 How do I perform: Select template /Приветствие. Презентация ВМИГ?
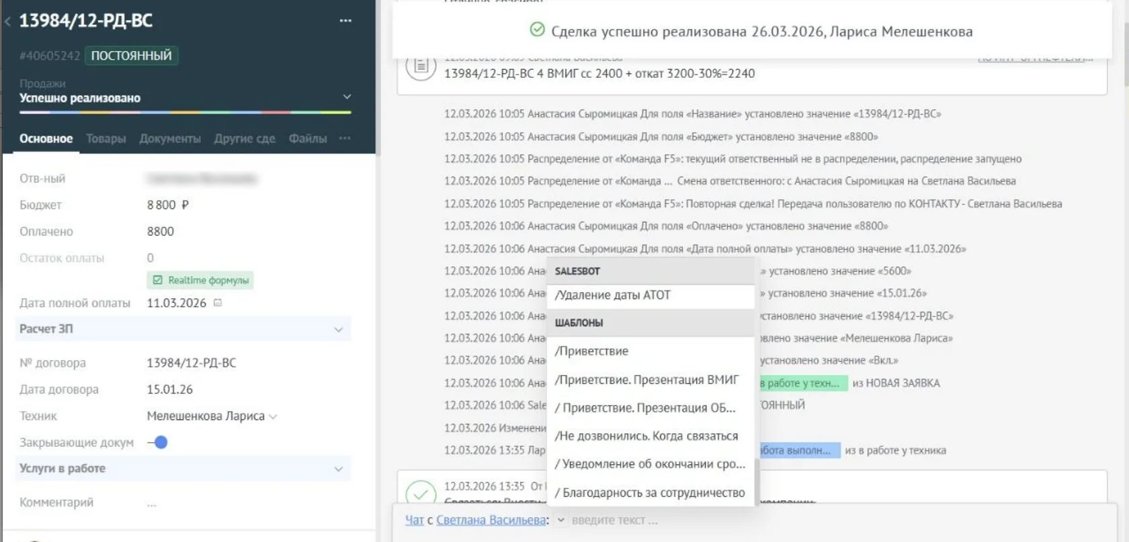pyautogui.click(x=651, y=379)
